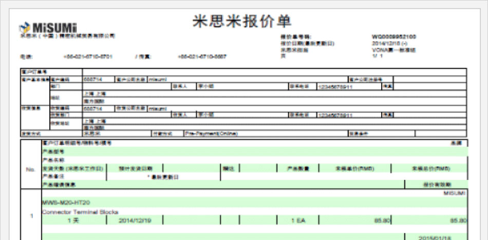The height and width of the screenshot is (240, 488).
Task: Click the 1 天 shipping days cell
Action: 73,220
